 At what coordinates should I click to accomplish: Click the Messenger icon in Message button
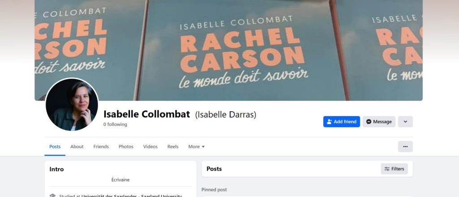[369, 122]
